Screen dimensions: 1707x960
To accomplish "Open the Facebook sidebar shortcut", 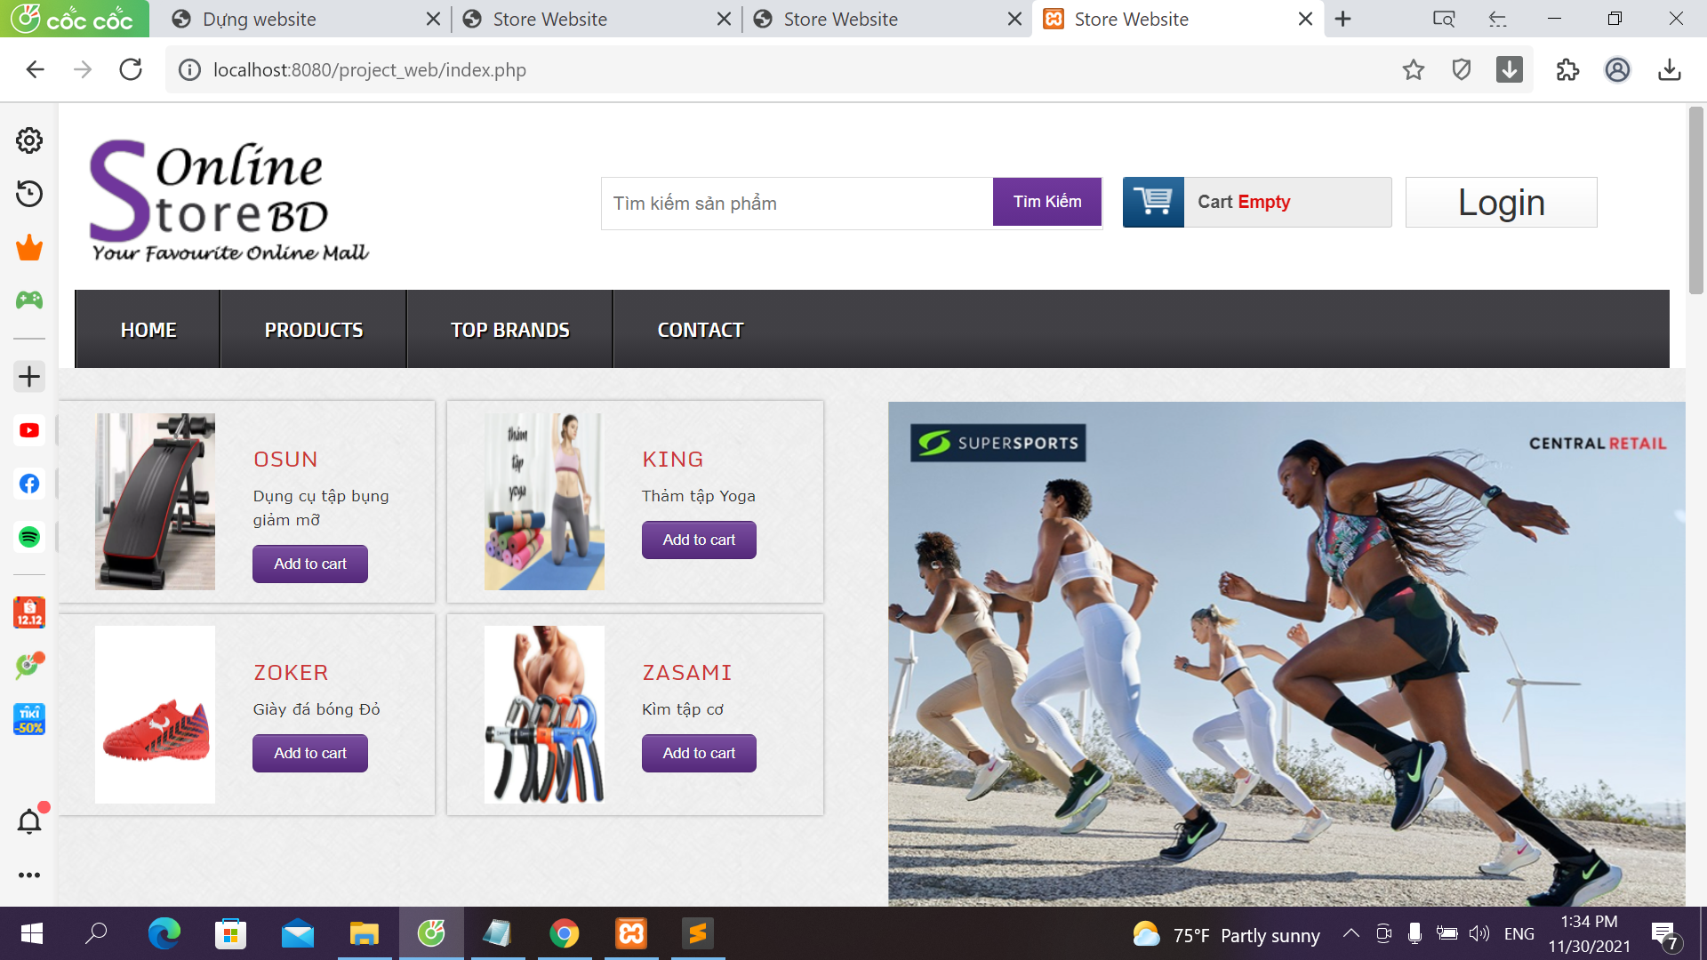I will [29, 484].
